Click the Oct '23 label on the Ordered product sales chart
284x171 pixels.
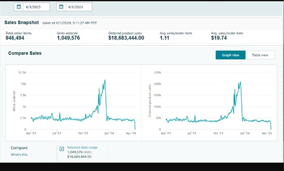point(218,133)
